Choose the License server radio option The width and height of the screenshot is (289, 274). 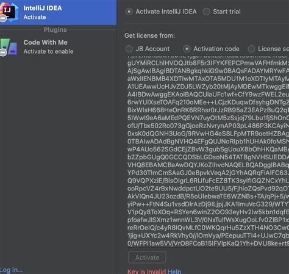[251, 49]
